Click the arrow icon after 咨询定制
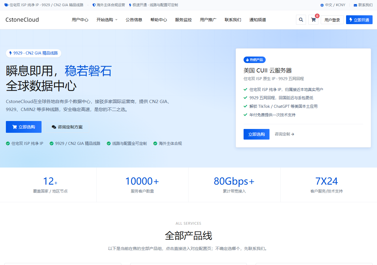Viewport: 377px width, 265px height. pos(293,134)
